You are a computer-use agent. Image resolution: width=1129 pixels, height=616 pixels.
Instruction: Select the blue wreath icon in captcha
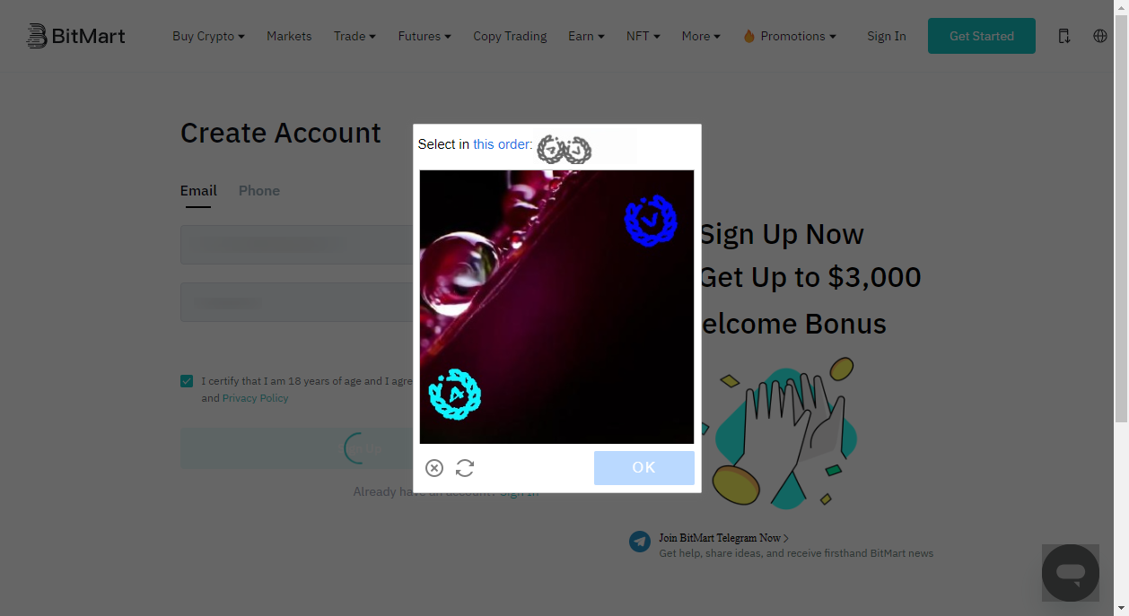[651, 220]
